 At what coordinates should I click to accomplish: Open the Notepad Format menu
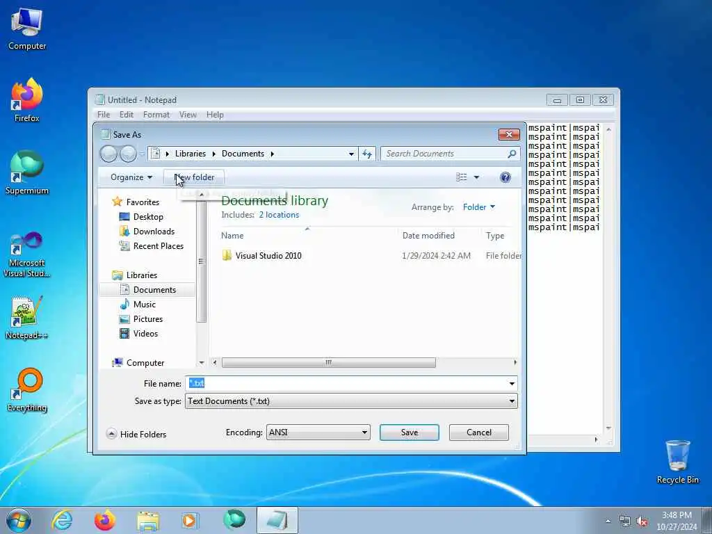(156, 115)
